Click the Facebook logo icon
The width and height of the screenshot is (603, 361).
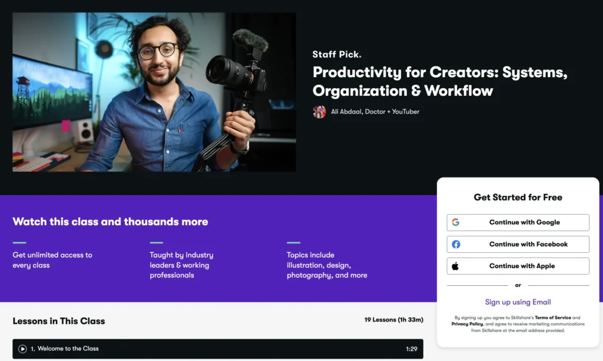click(x=456, y=244)
